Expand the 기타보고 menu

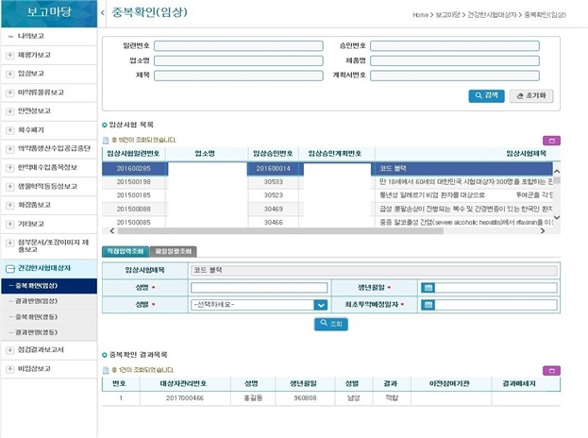point(10,225)
